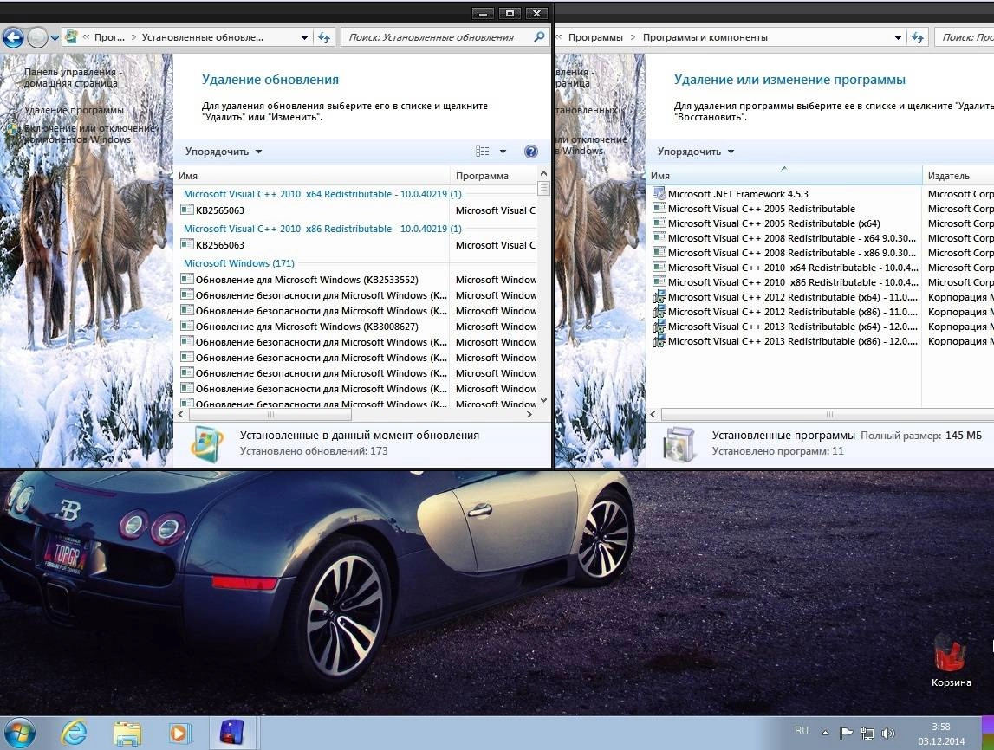Click the control panel icon in the left address bar
The width and height of the screenshot is (994, 750).
tap(71, 37)
